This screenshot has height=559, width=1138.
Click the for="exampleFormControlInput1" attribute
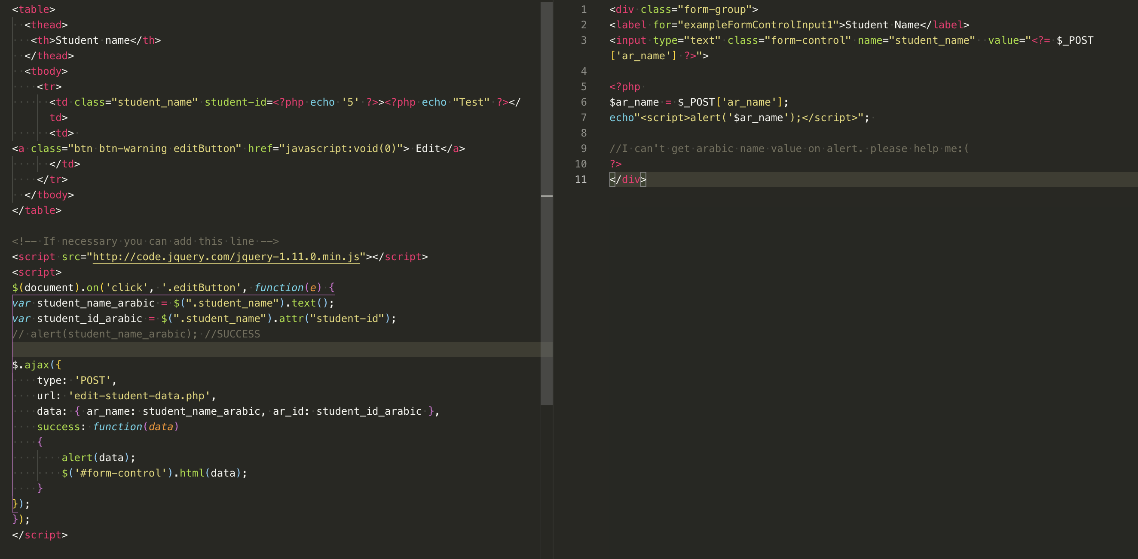coord(746,25)
